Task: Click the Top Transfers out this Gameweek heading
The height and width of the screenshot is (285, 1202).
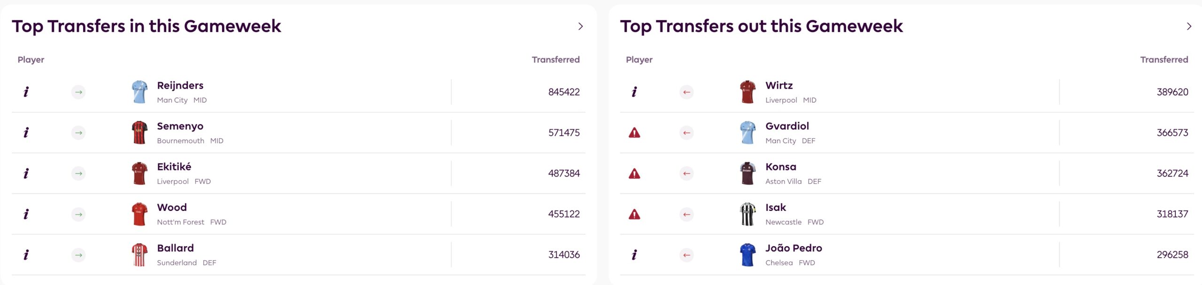Action: [x=761, y=26]
